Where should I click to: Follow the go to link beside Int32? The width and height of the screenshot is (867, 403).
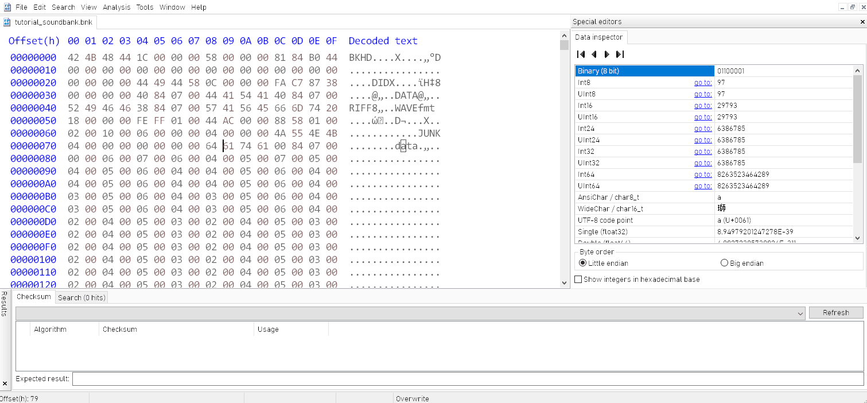coord(703,151)
